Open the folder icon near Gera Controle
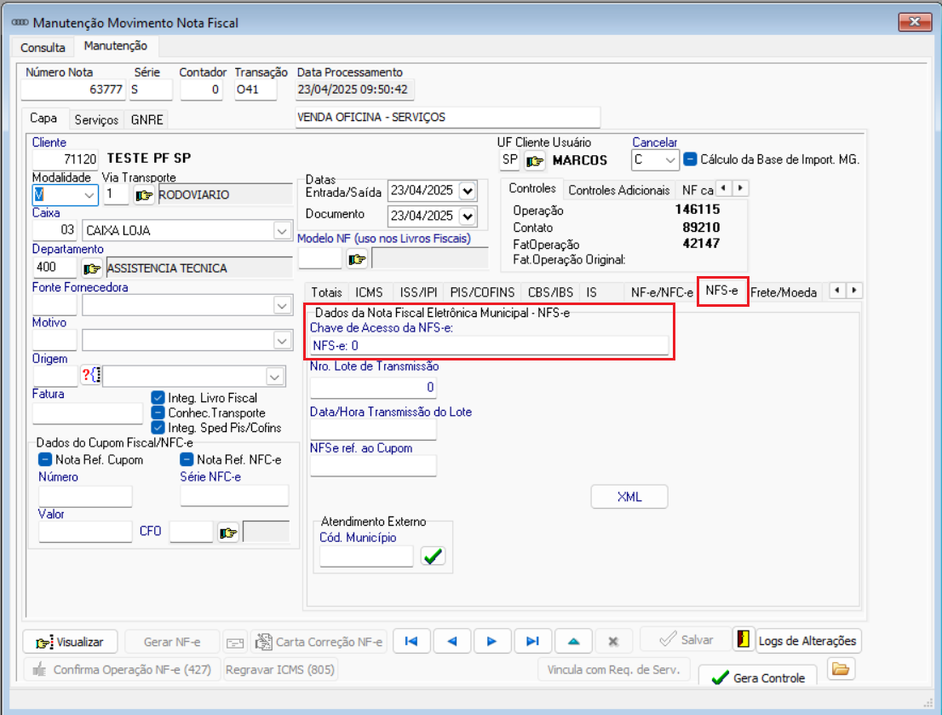This screenshot has width=942, height=715. [x=841, y=669]
